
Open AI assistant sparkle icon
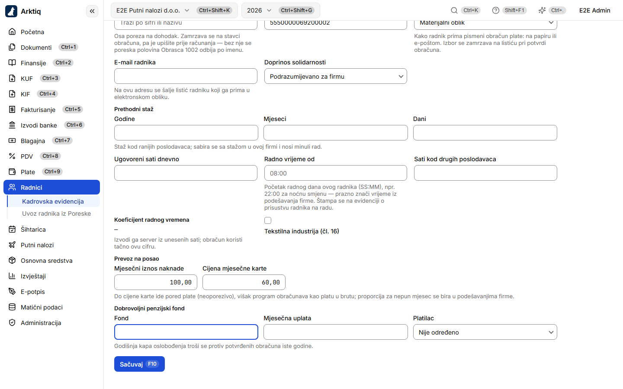pos(542,10)
